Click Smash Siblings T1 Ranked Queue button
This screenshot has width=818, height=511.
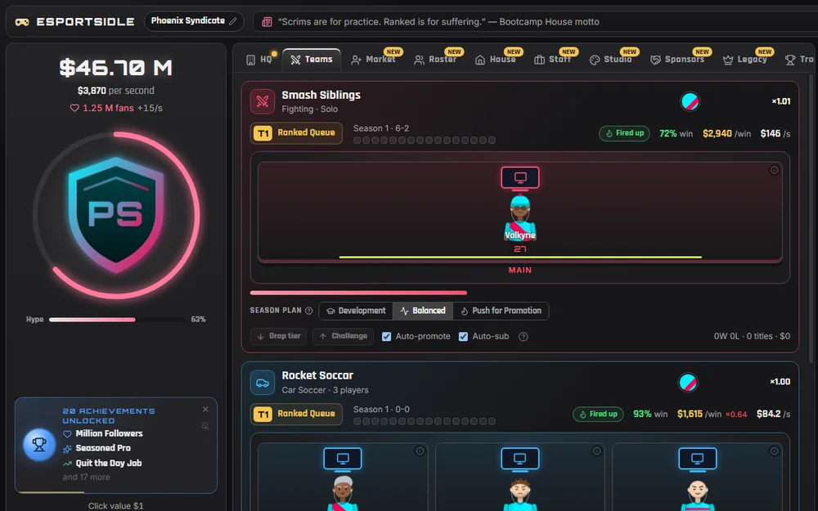(x=296, y=133)
